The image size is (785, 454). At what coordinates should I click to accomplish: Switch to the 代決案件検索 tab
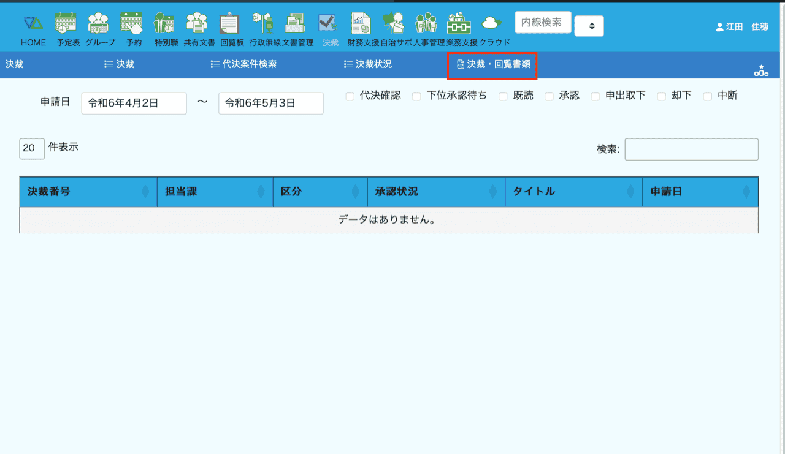243,64
